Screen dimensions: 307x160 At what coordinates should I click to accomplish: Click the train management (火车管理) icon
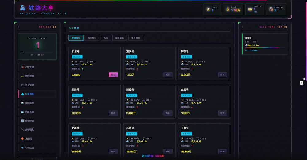22,67
